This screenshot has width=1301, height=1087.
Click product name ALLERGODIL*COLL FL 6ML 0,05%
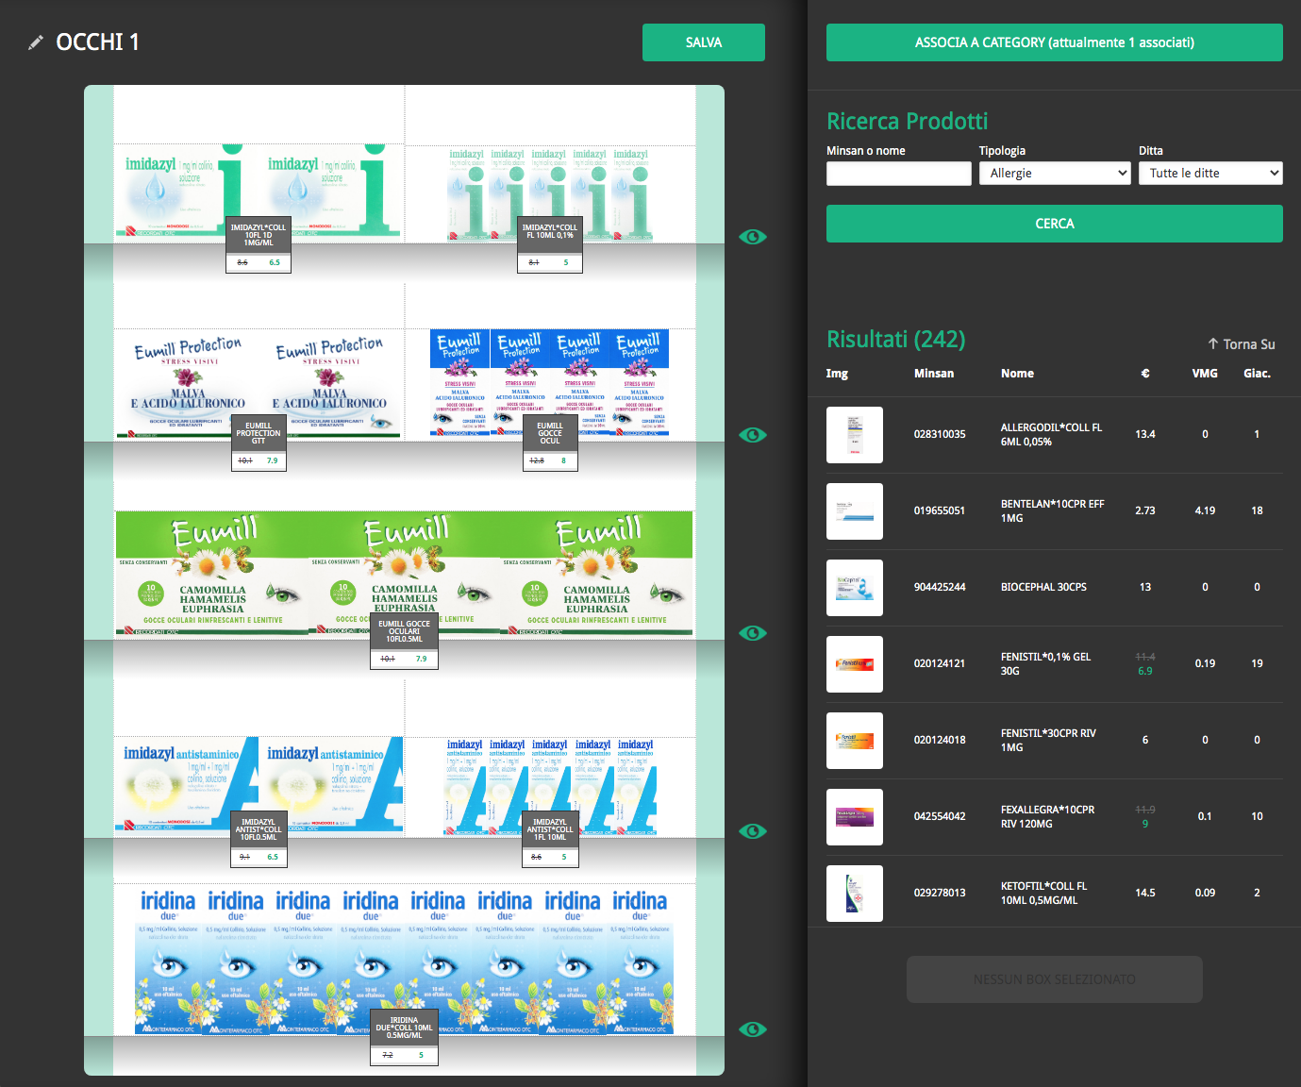click(x=1051, y=434)
